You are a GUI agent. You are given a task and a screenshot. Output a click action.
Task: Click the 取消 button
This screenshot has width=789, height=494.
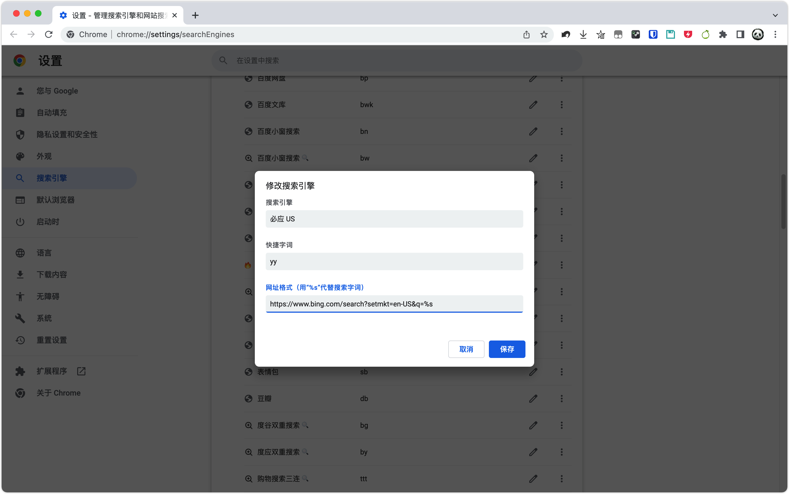click(466, 349)
